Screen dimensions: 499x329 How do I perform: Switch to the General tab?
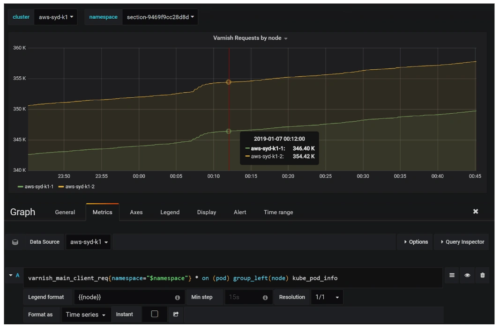[65, 212]
